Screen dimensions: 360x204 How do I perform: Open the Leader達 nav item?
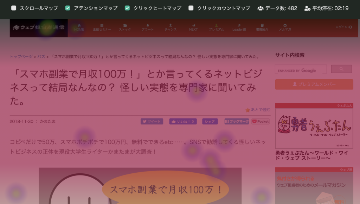point(239,27)
